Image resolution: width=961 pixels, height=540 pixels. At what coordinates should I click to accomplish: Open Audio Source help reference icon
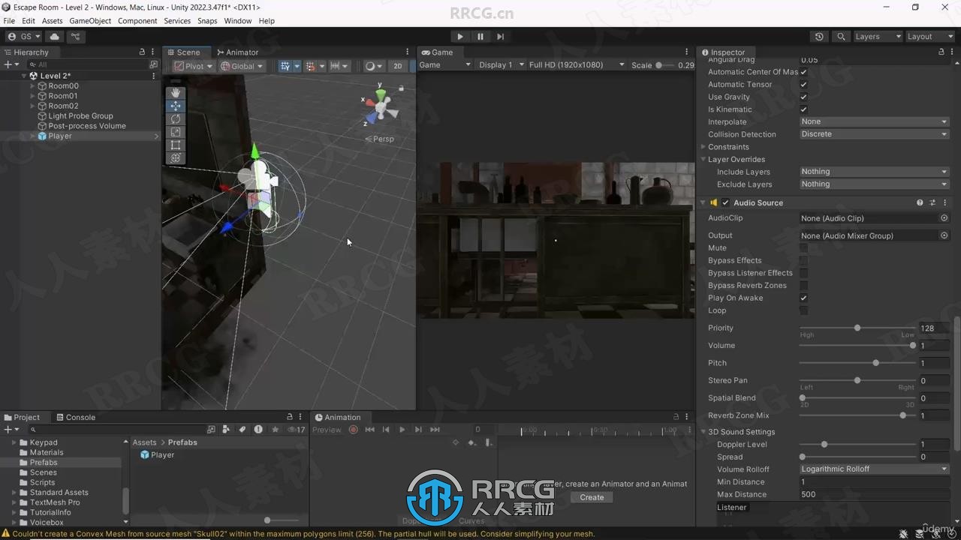(920, 202)
